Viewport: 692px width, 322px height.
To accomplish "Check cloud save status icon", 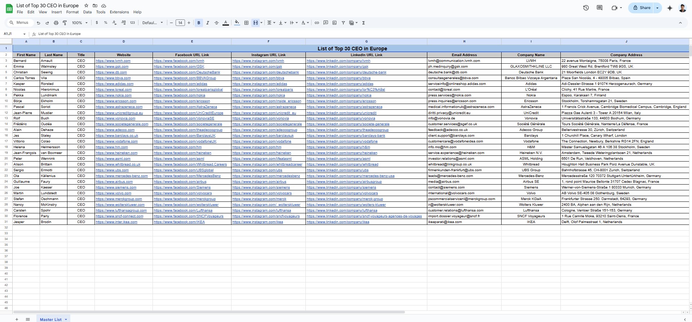I will tap(103, 6).
